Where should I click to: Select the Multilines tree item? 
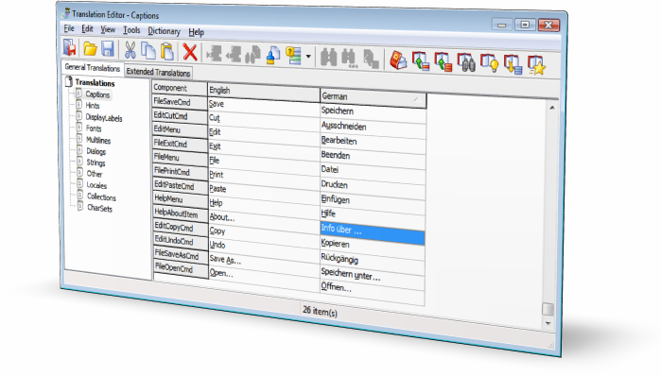coord(98,140)
